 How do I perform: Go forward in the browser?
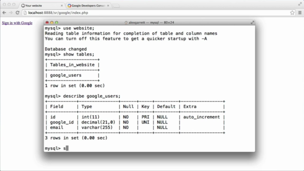(x=11, y=13)
